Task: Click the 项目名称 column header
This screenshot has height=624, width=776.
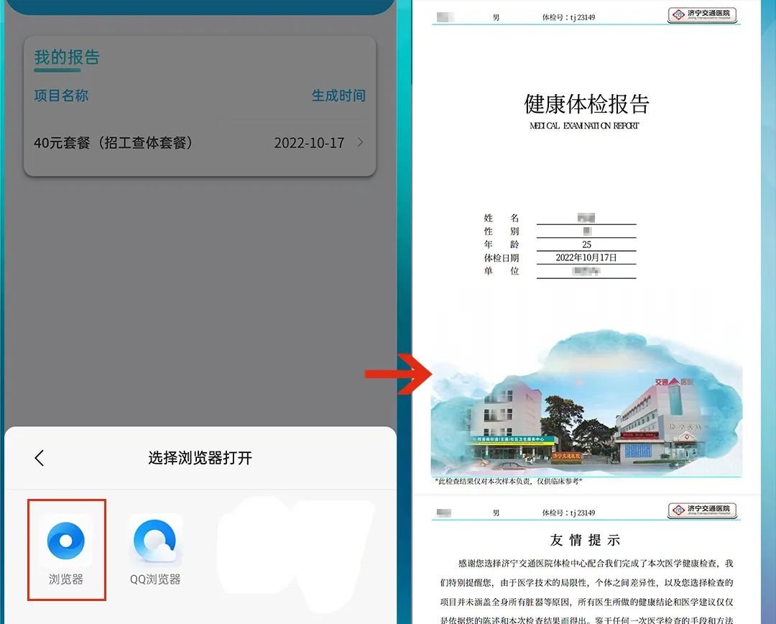Action: tap(61, 96)
